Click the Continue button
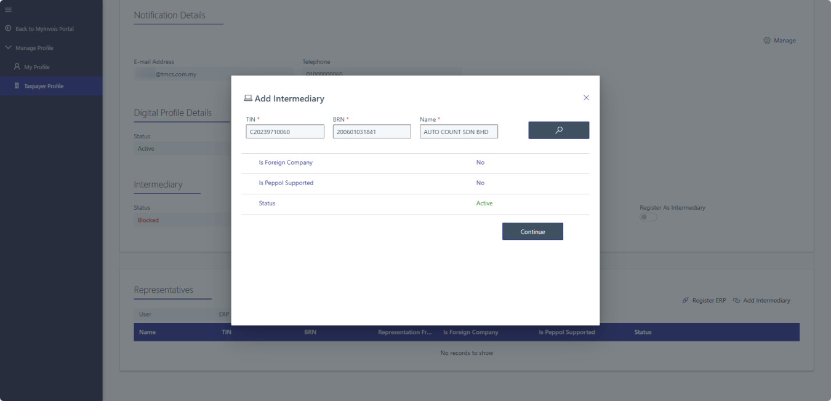 pos(532,231)
